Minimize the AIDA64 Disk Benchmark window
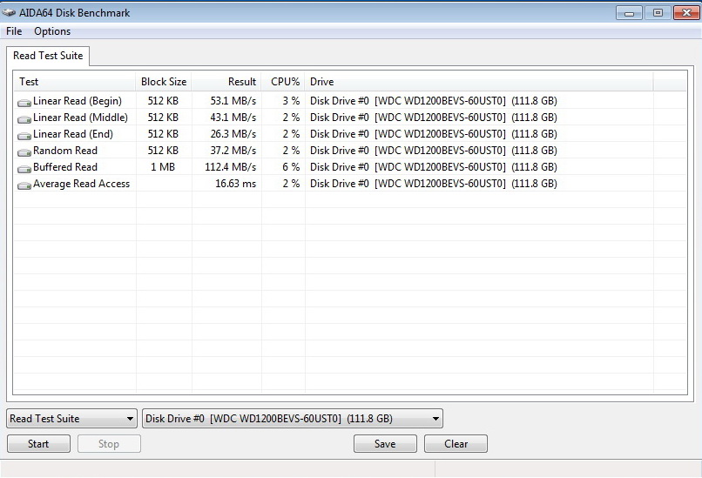The height and width of the screenshot is (478, 702). point(629,12)
